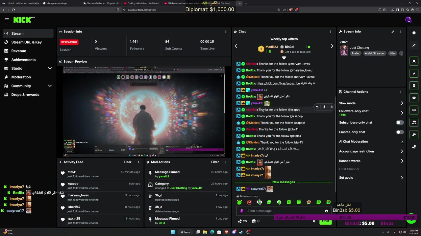Toggle the stream preview panel icon in right sidebar

coord(414,61)
